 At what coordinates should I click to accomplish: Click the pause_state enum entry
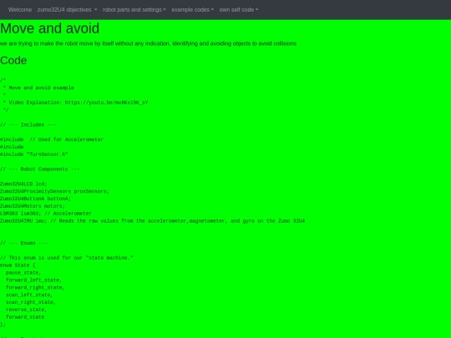tap(23, 273)
